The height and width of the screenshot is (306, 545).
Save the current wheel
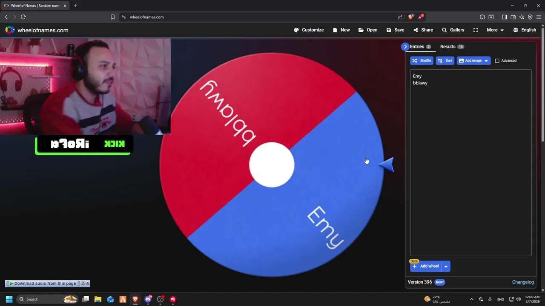pos(395,30)
